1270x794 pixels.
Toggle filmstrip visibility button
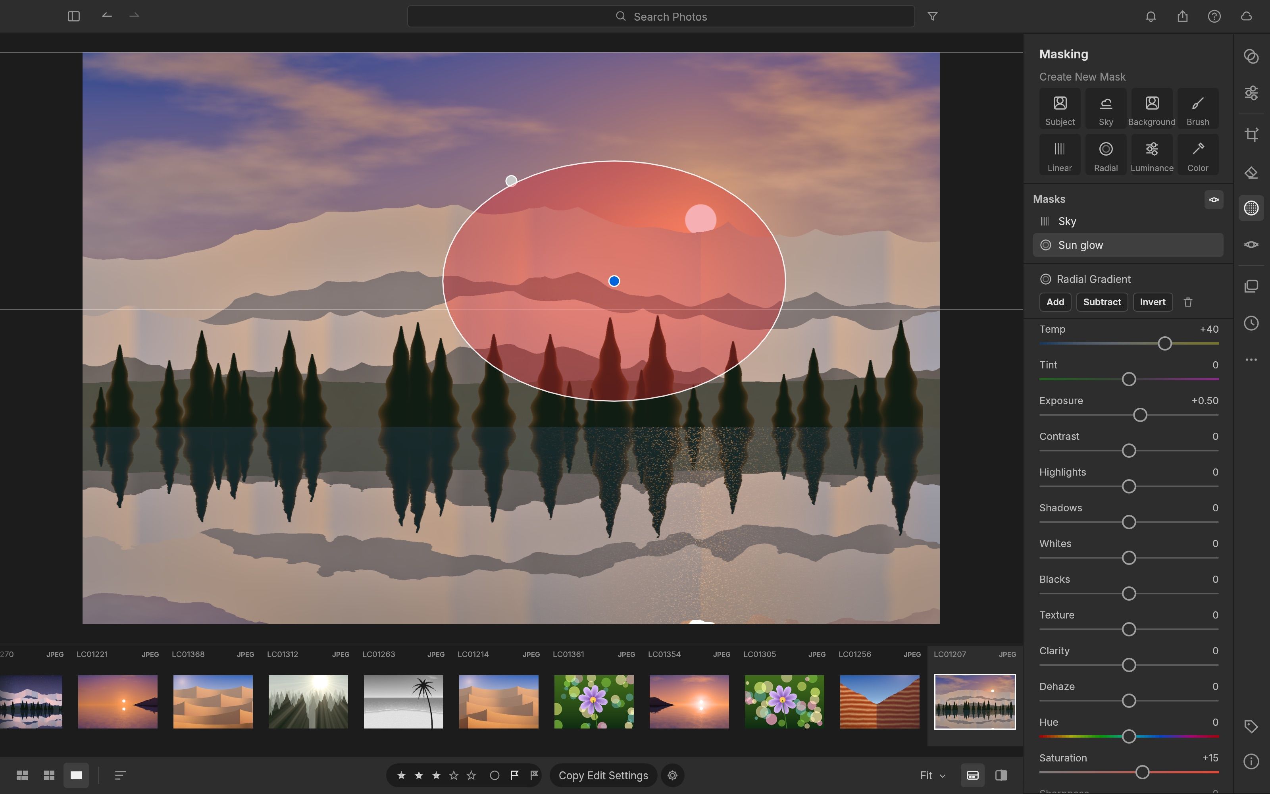[x=972, y=776]
